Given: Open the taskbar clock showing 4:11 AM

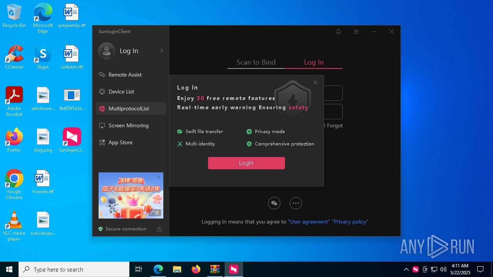Looking at the screenshot, I should [x=460, y=269].
